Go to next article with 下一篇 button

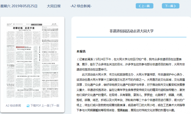tap(170, 6)
